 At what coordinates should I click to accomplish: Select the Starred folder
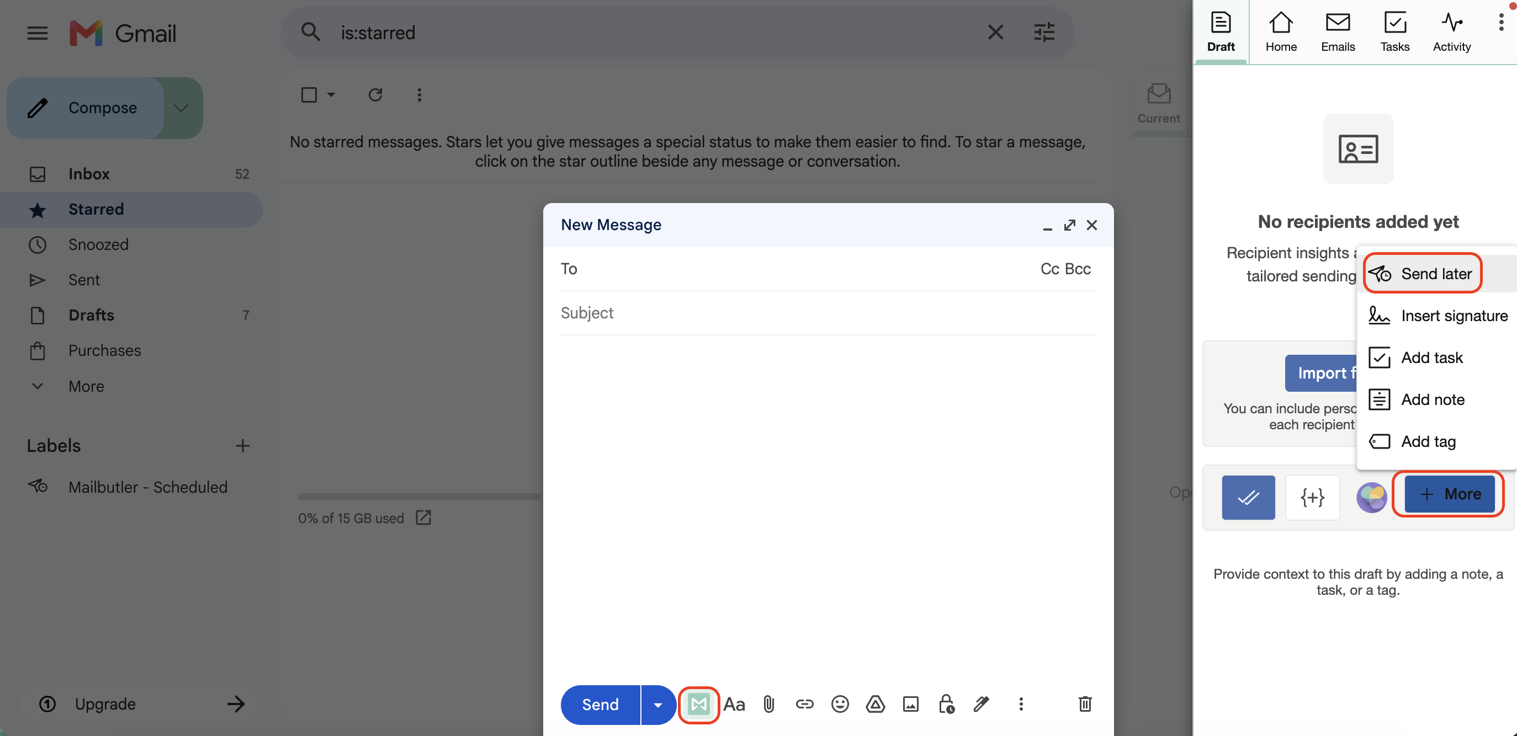coord(131,209)
